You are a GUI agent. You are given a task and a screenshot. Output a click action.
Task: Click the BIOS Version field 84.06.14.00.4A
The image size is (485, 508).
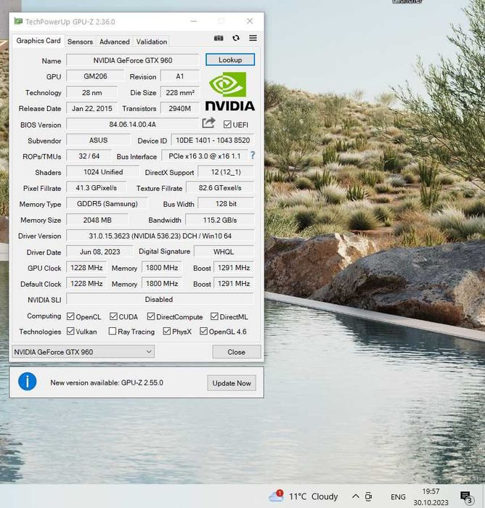pos(132,124)
